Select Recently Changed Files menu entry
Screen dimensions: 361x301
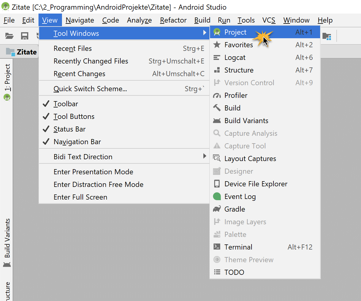(x=124, y=61)
